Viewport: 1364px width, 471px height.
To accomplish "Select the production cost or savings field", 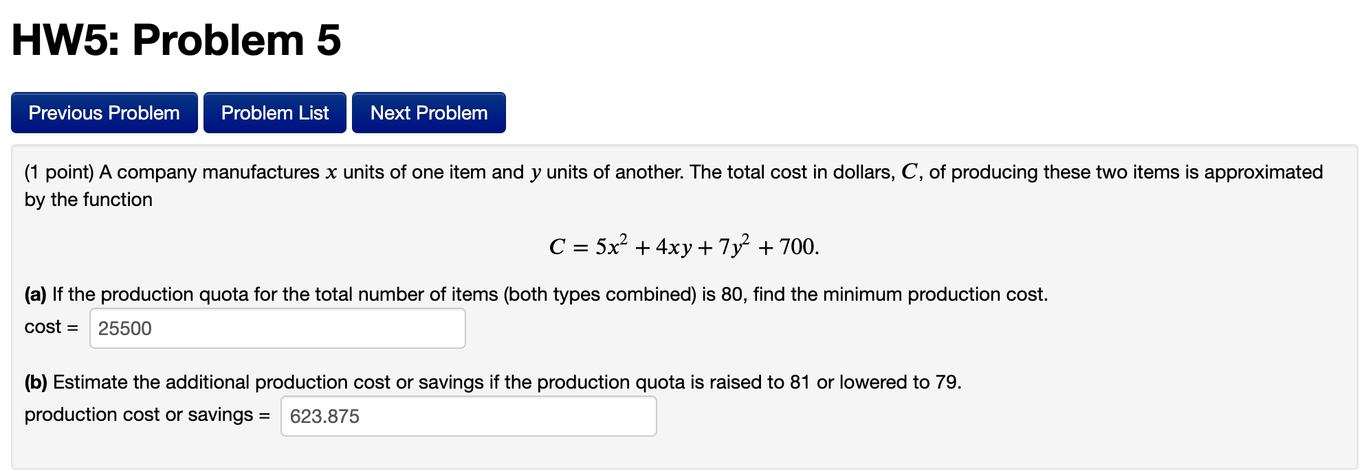I will click(467, 415).
